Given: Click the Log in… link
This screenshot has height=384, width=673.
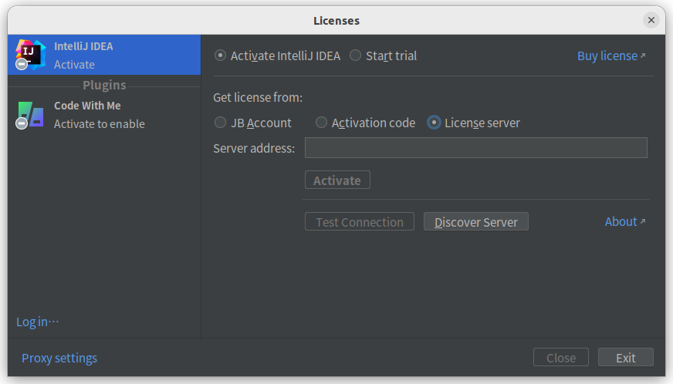Looking at the screenshot, I should 37,322.
